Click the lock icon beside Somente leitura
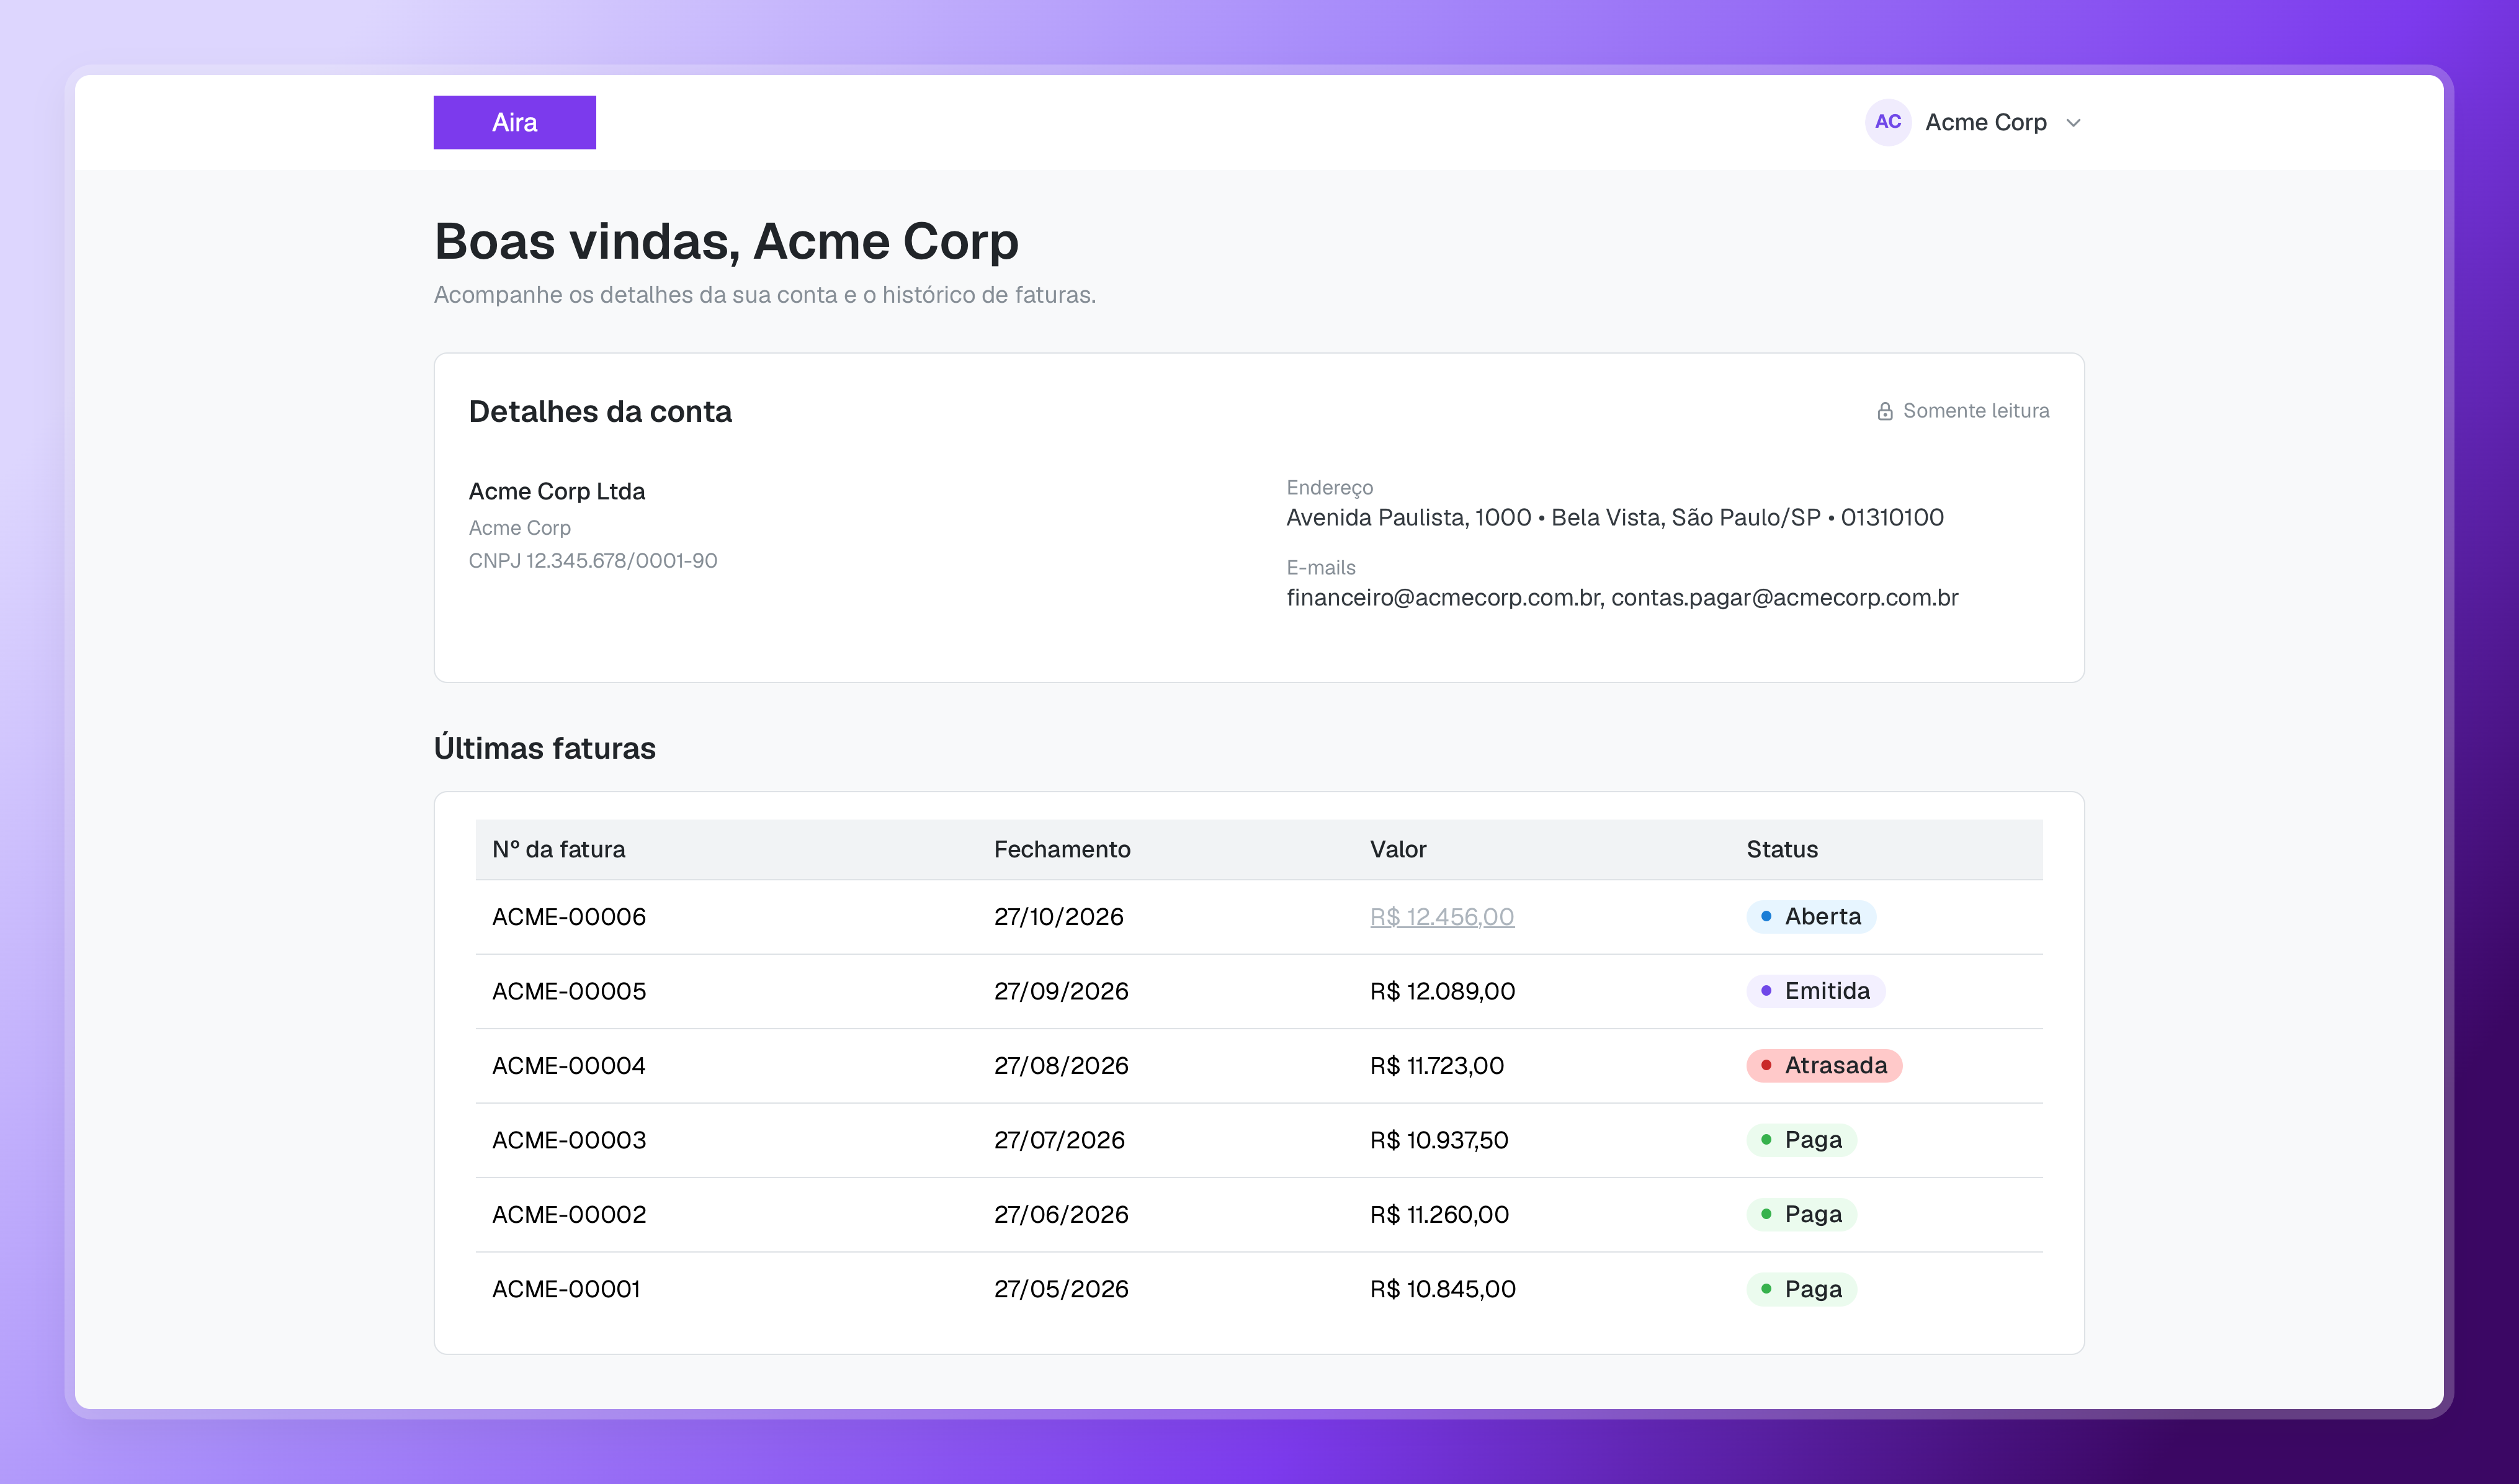 click(1885, 411)
